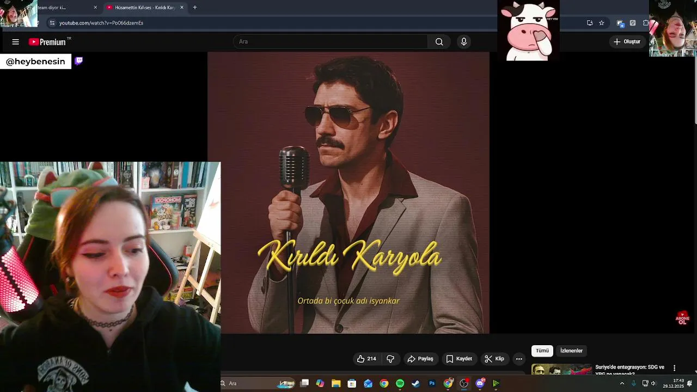This screenshot has height=392, width=697.
Task: Open the browser extensions puzzle icon
Action: [646, 23]
